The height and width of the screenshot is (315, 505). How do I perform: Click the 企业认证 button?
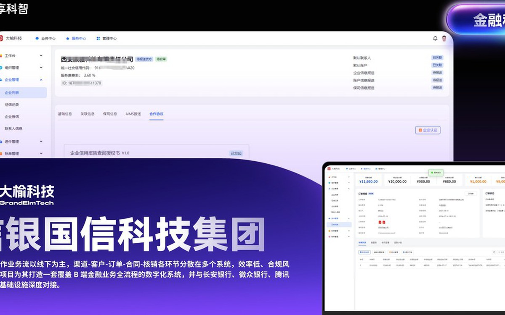428,130
